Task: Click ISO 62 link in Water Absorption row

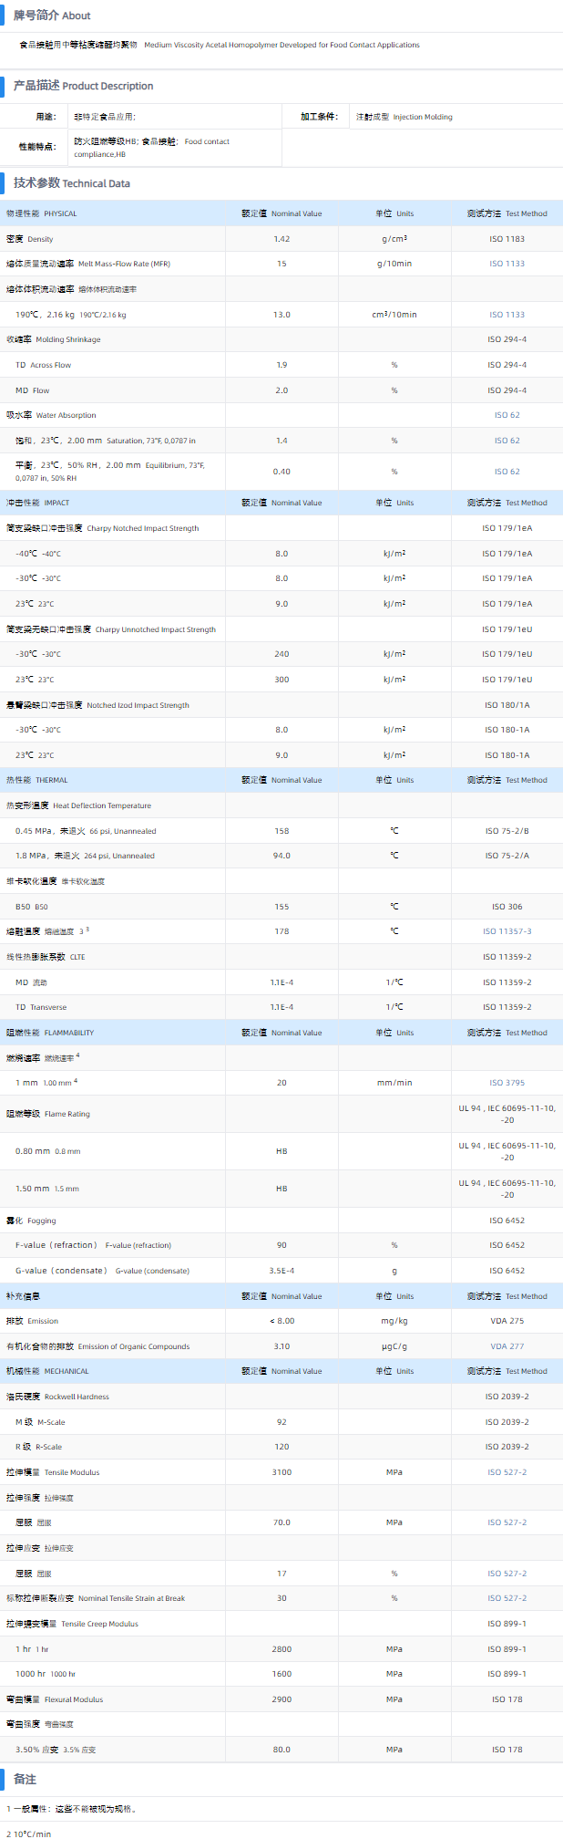Action: (x=507, y=415)
